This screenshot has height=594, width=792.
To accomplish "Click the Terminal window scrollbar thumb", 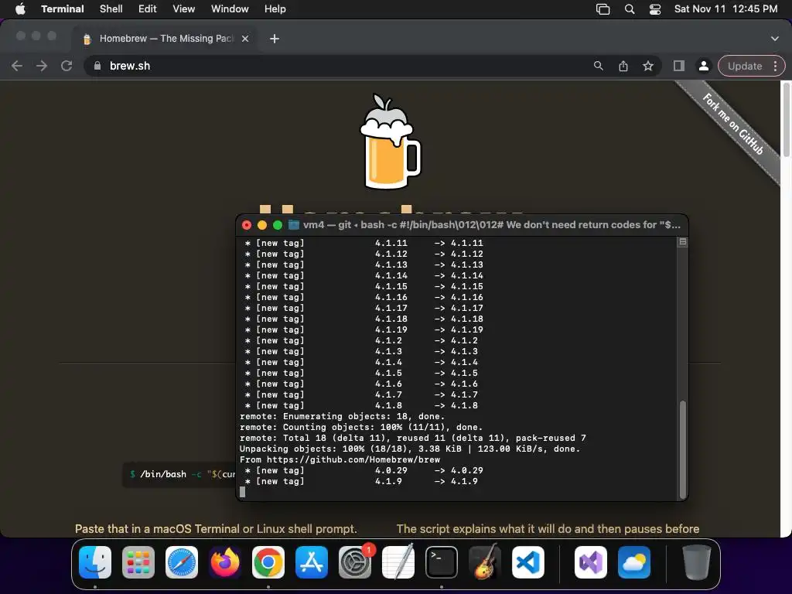I will click(683, 449).
